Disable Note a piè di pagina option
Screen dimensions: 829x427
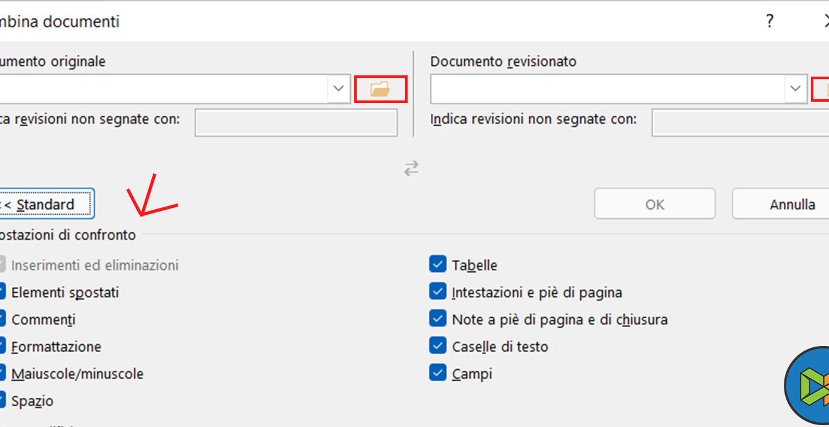[x=438, y=318]
